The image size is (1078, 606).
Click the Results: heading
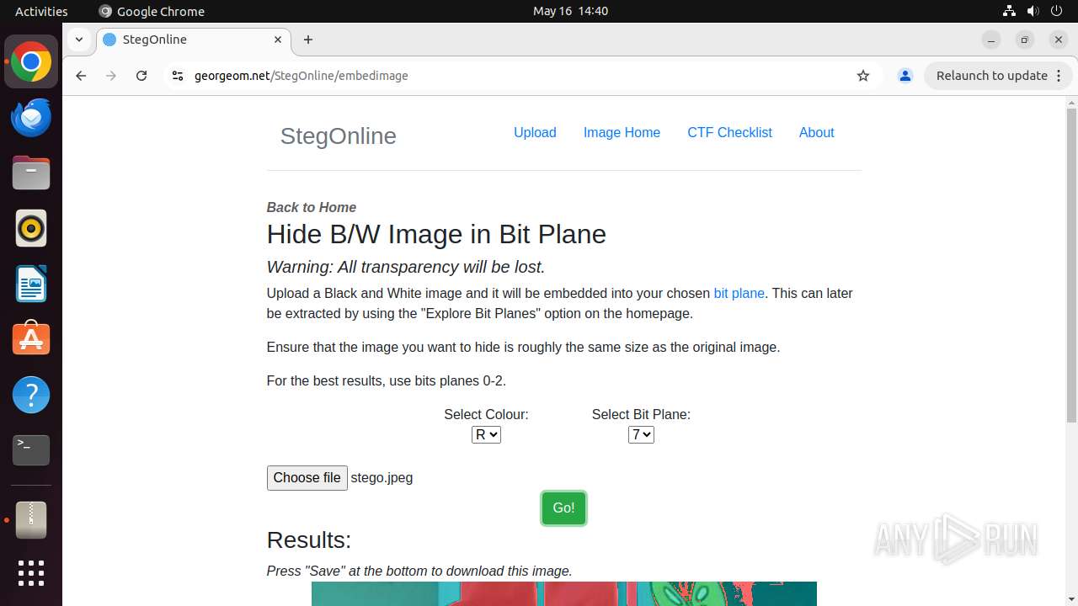(x=308, y=540)
